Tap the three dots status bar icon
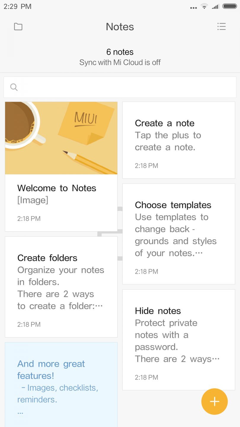240x427 pixels. pos(193,7)
